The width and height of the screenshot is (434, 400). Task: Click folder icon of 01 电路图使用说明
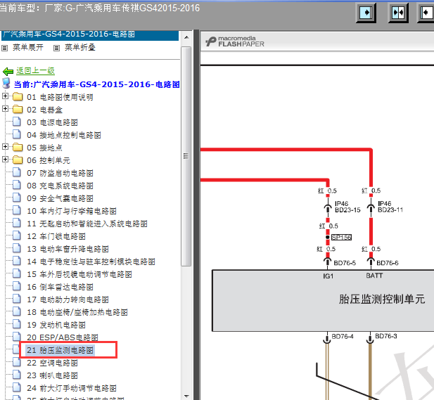(18, 97)
